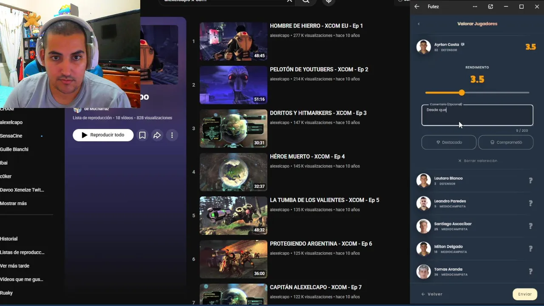Open Listas de reproducc... in the sidebar
Image resolution: width=544 pixels, height=306 pixels.
coord(22,252)
